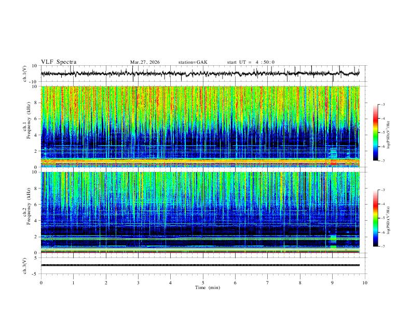Image resolution: width=411 pixels, height=317 pixels.
Task: Click the "6" kHz tick on ch.2 frequency axis
Action: click(36, 205)
